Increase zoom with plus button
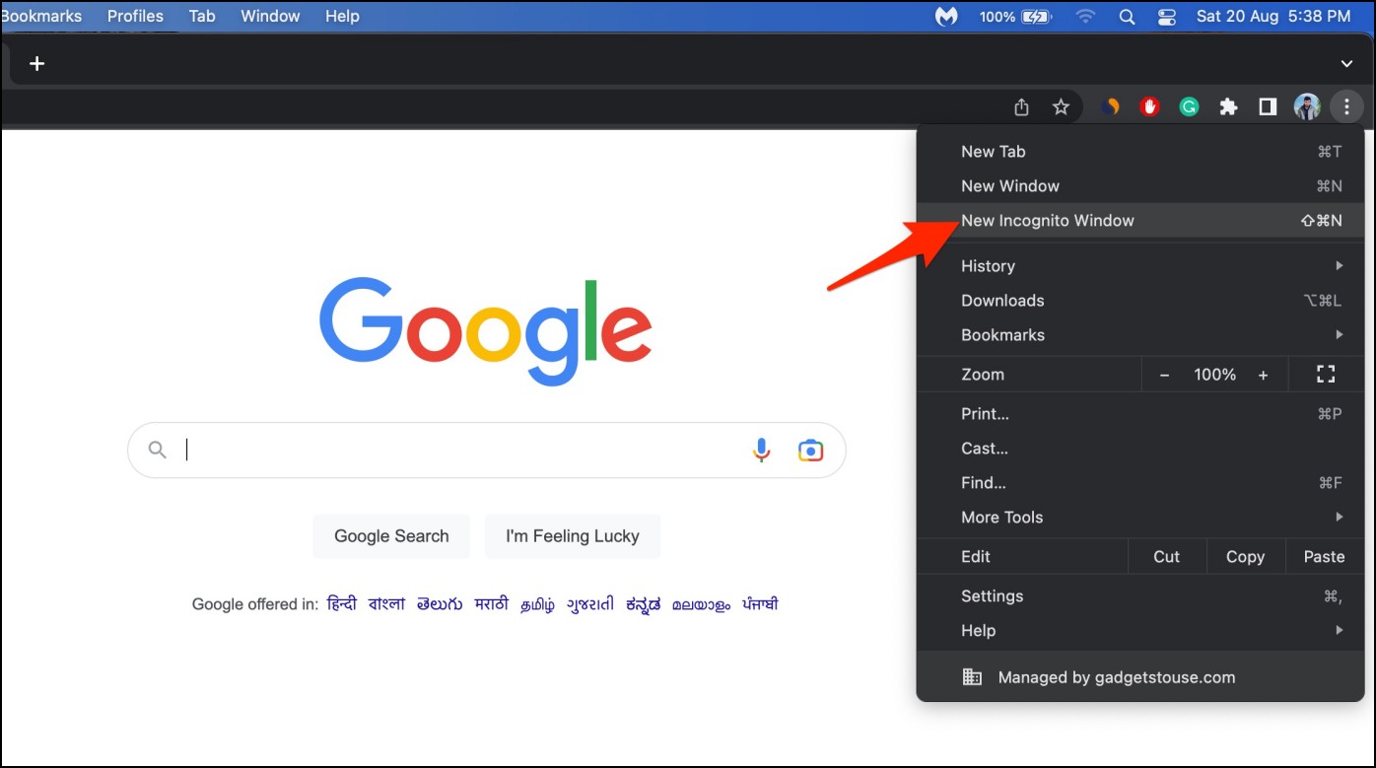 point(1263,375)
